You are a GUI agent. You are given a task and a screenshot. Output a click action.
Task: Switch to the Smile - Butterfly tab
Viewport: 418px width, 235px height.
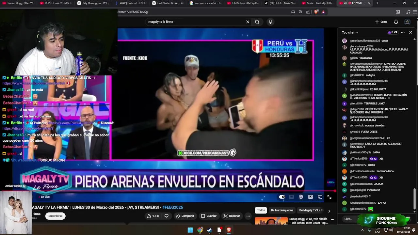coord(318,3)
